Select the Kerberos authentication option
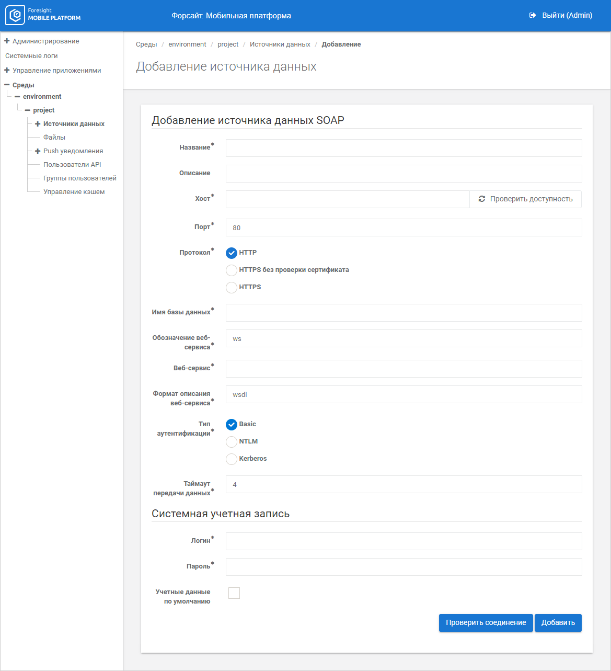This screenshot has width=611, height=671. coord(232,459)
